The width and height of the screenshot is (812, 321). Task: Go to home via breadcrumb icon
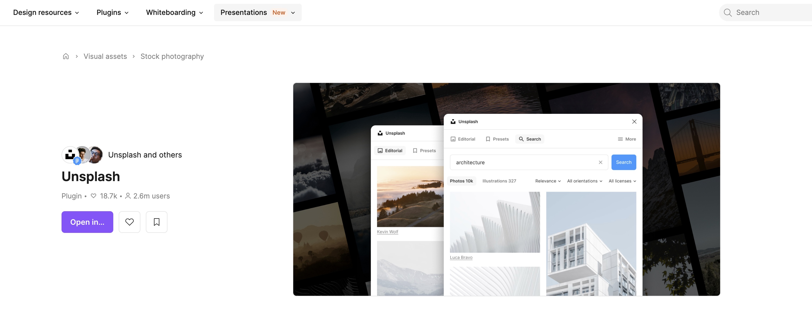click(x=66, y=56)
